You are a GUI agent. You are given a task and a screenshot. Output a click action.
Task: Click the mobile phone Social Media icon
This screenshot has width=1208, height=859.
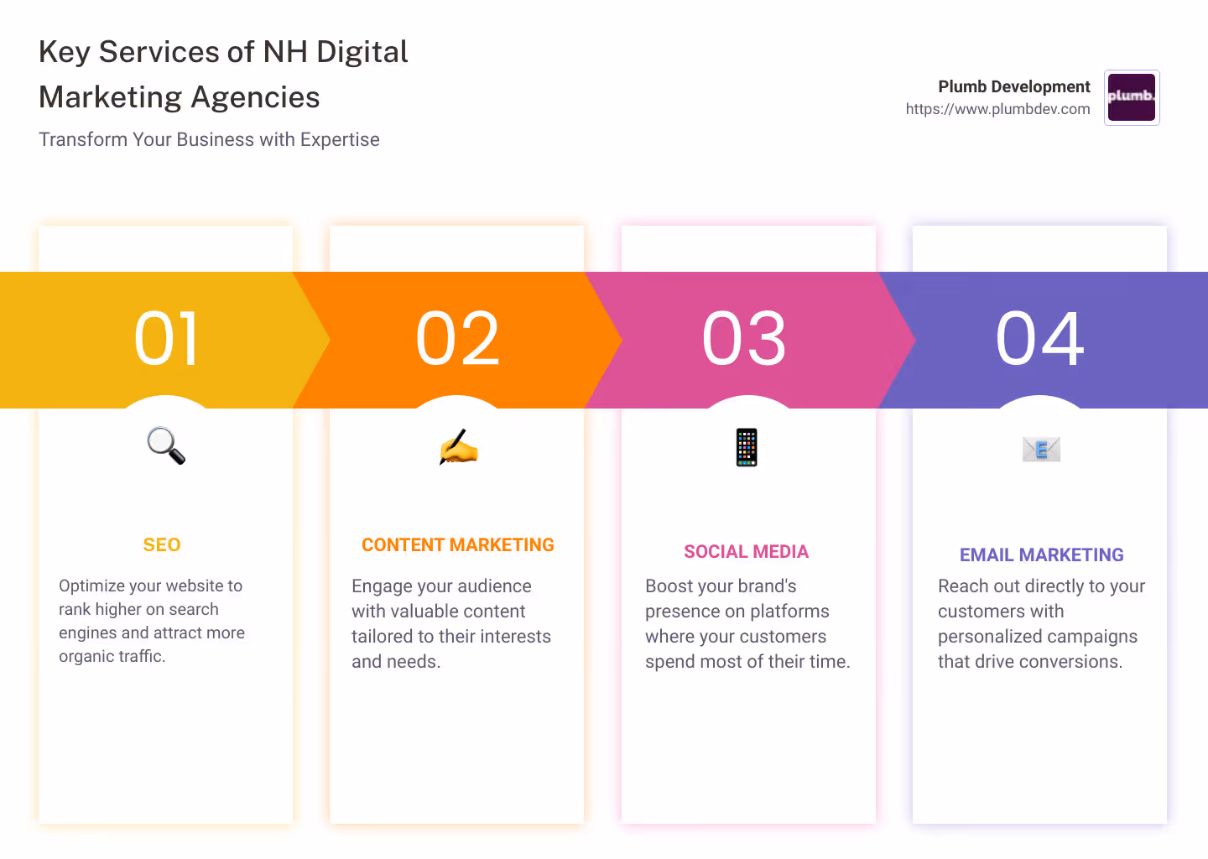click(747, 447)
